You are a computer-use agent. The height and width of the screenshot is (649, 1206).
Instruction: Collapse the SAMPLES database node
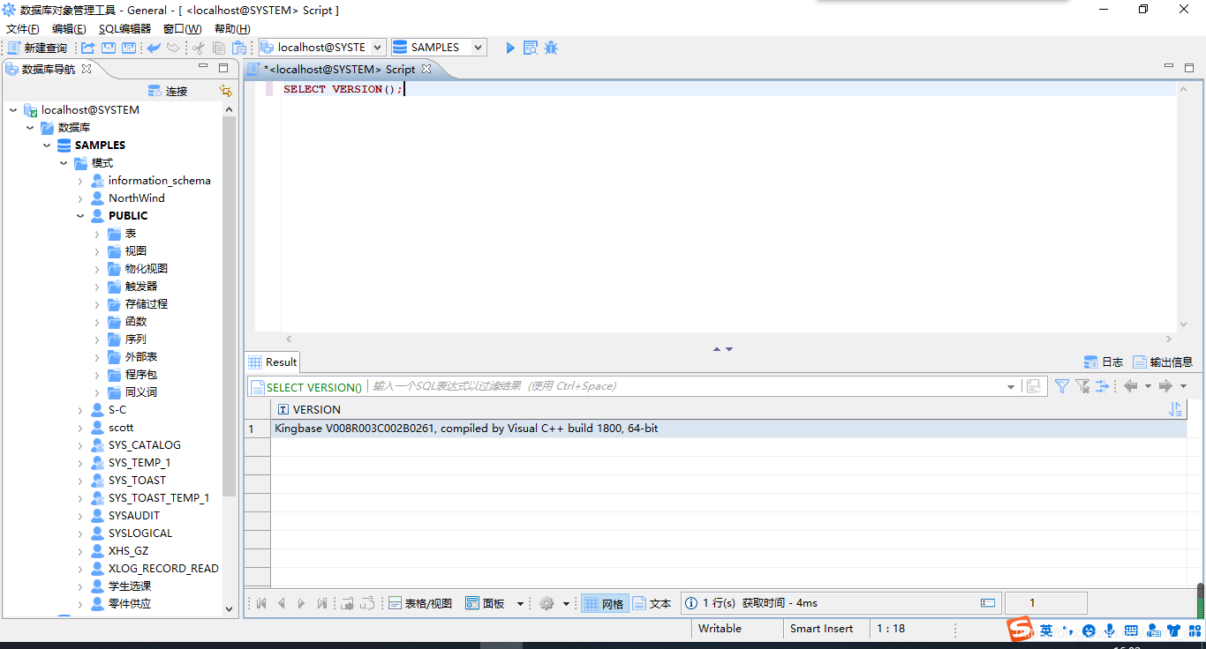(47, 145)
